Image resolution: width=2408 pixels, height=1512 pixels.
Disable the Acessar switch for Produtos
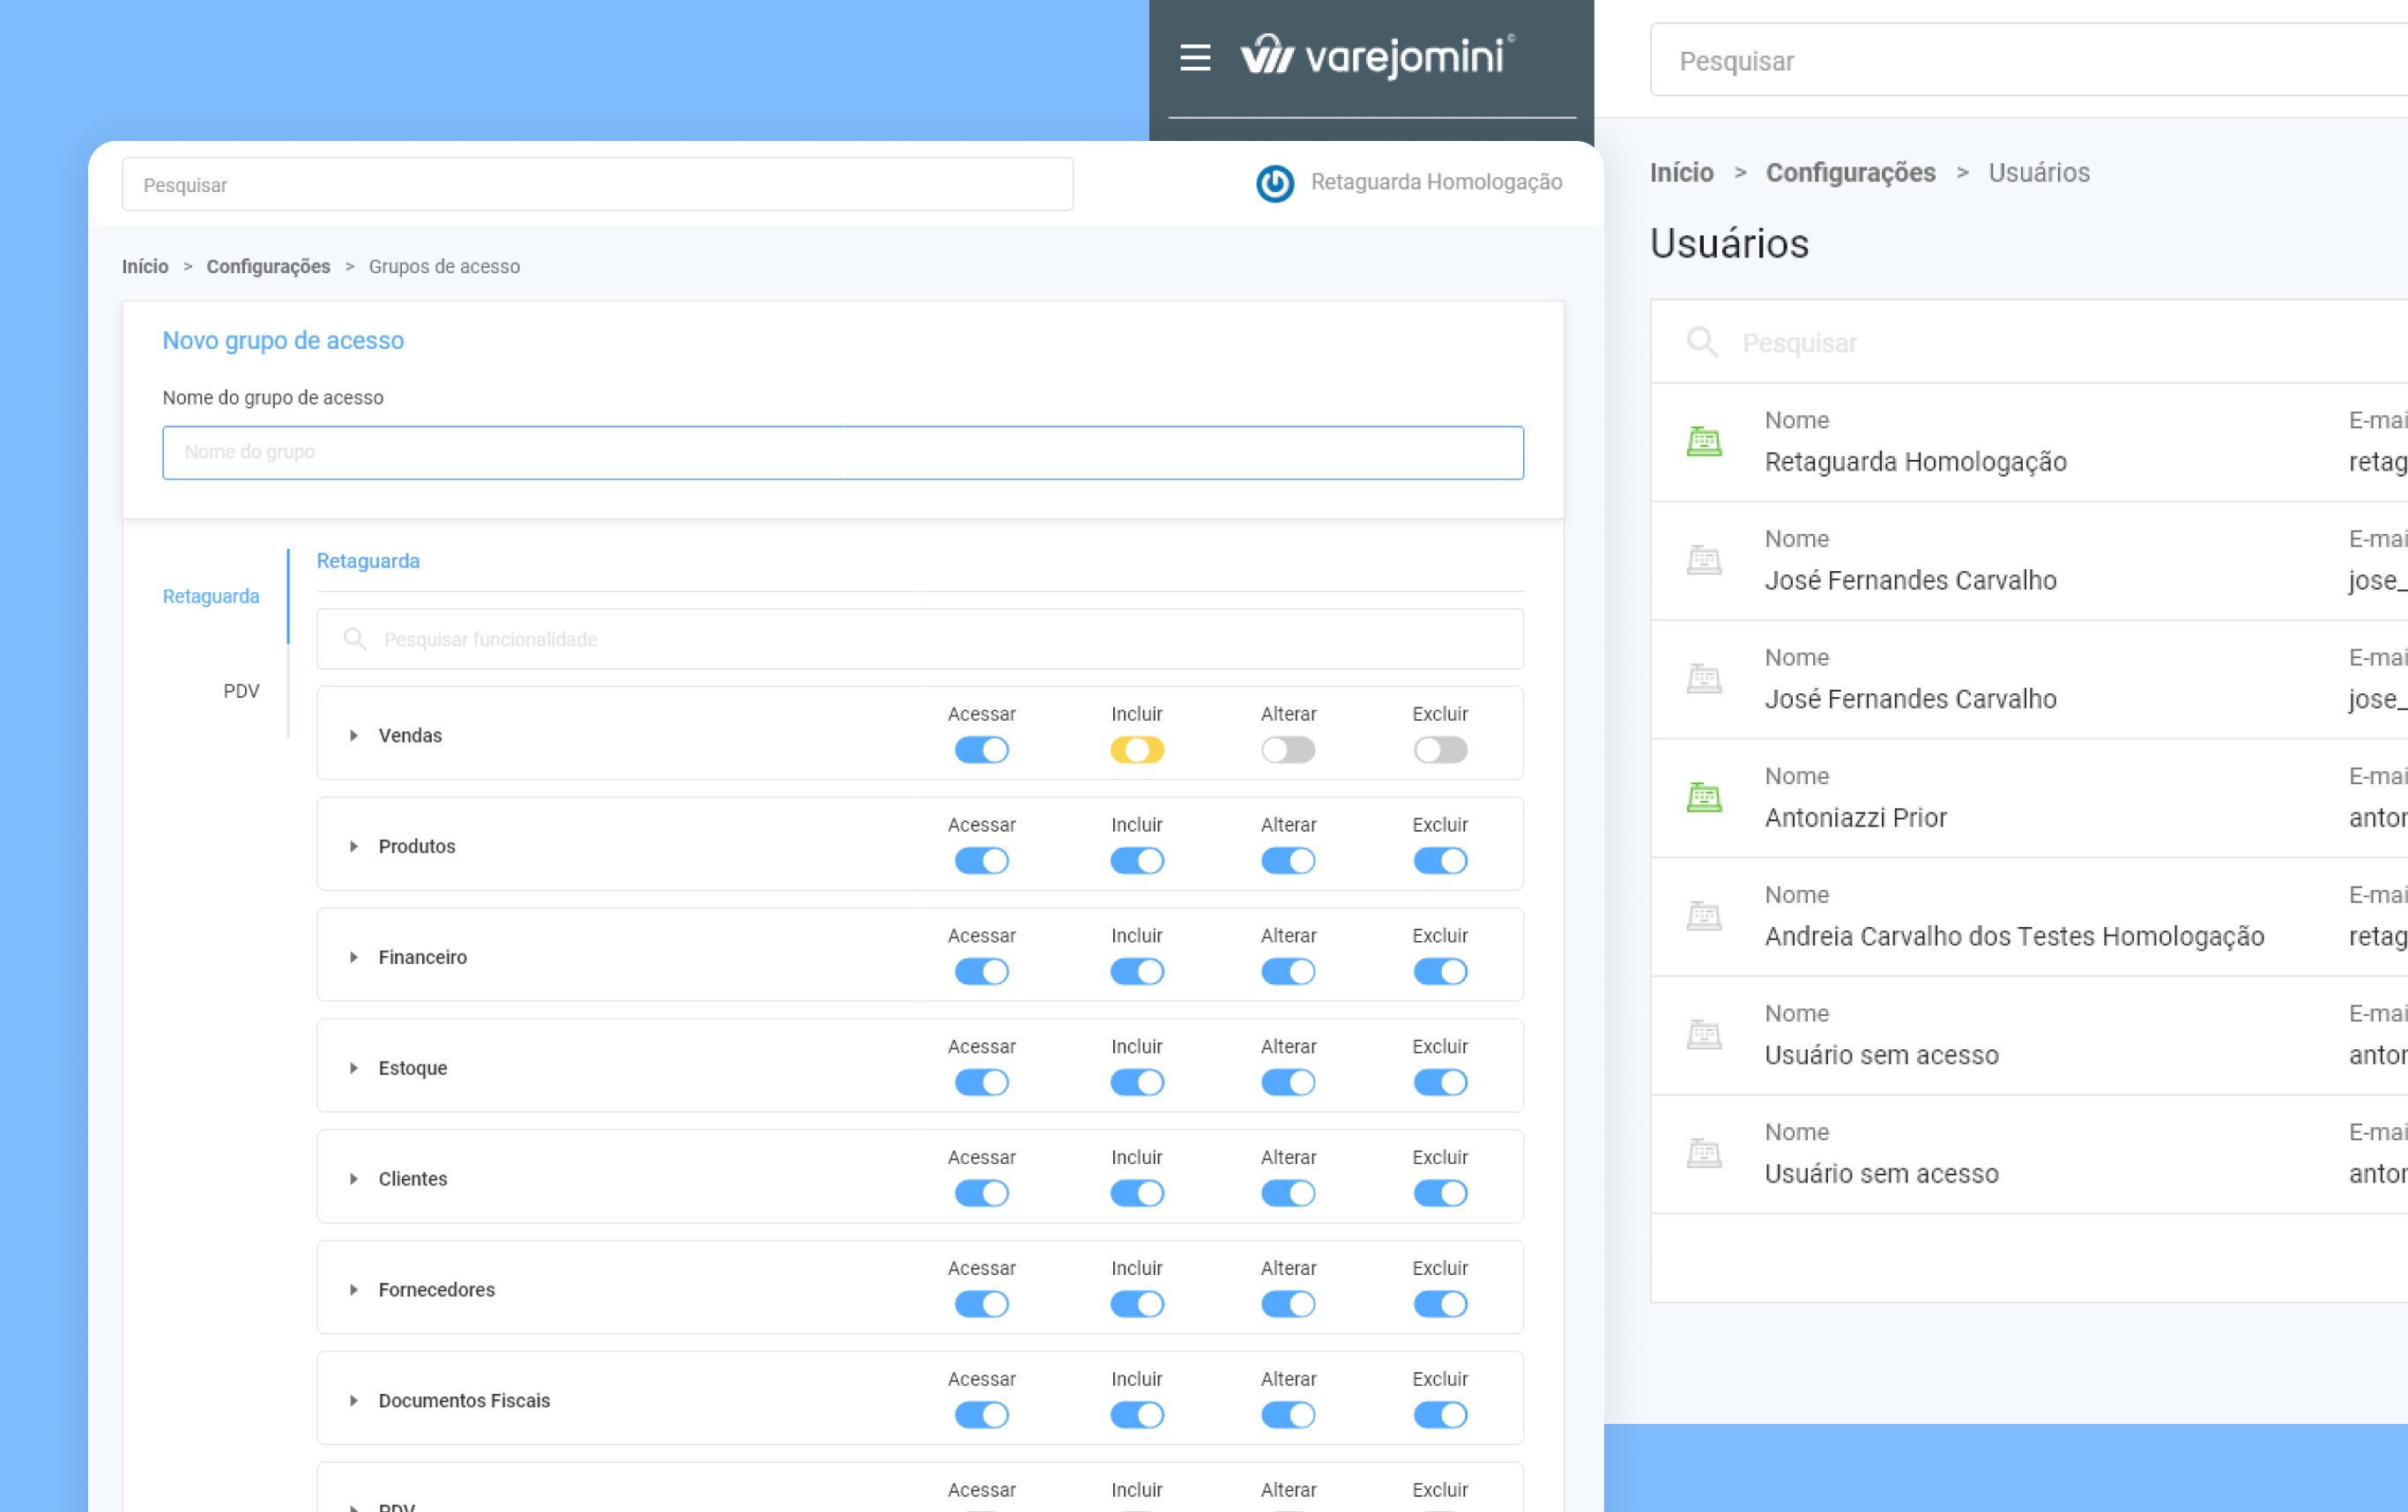click(x=981, y=861)
